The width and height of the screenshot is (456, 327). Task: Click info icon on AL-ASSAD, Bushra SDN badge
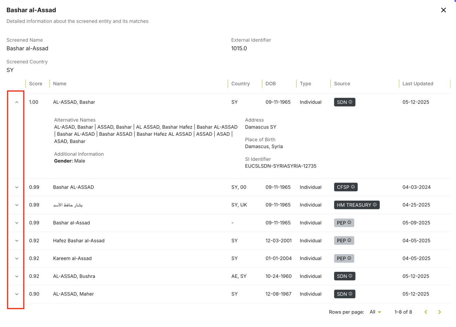tap(351, 276)
